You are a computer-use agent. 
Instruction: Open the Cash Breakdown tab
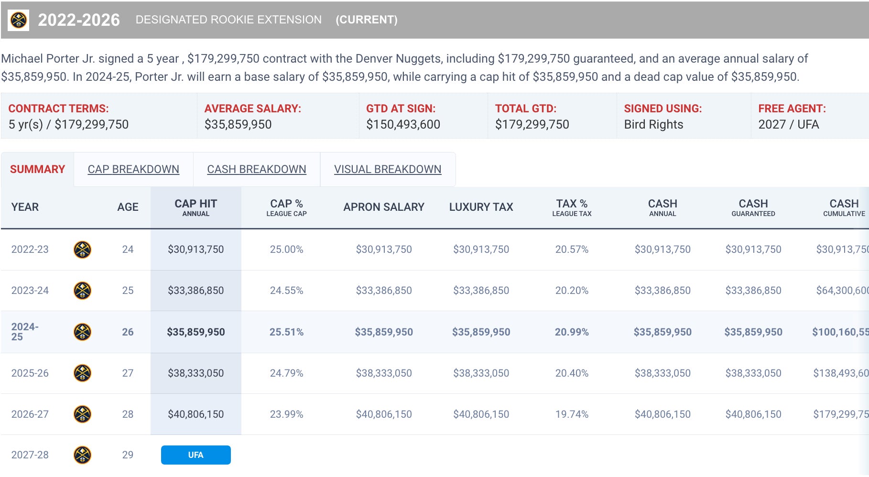pyautogui.click(x=256, y=169)
